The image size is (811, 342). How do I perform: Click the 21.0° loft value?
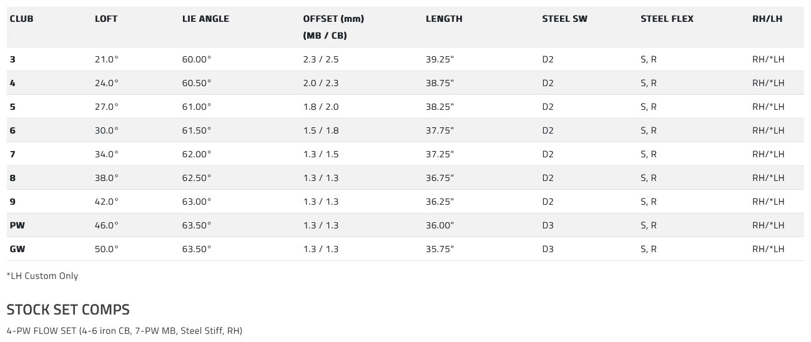point(106,59)
